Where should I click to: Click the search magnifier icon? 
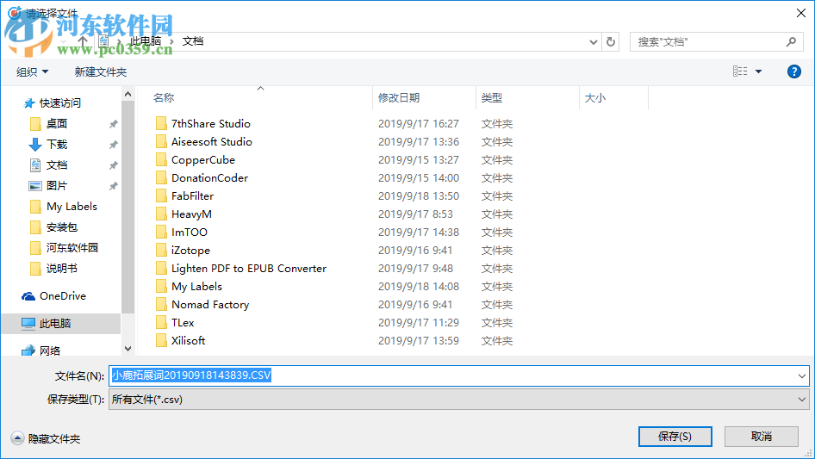coord(791,41)
